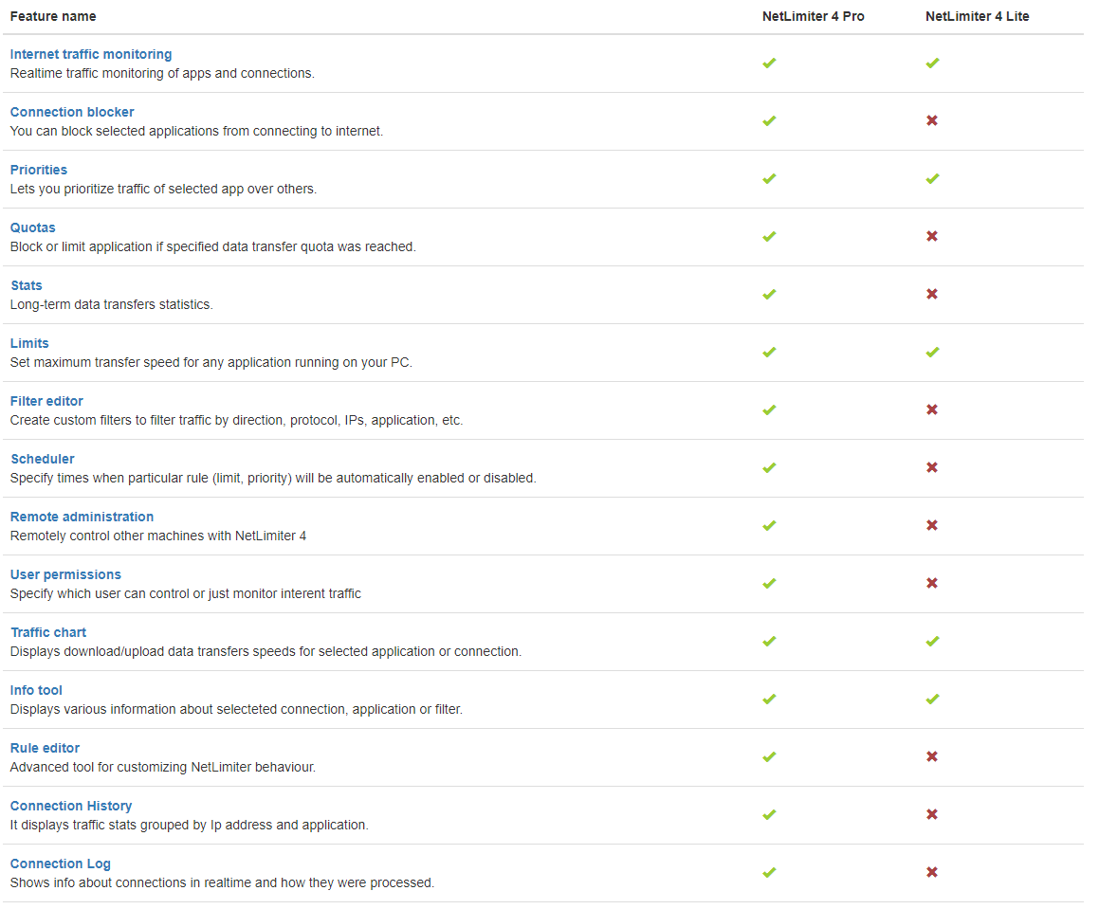
Task: Open the Quotas feature link
Action: coord(33,227)
